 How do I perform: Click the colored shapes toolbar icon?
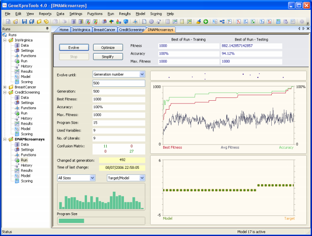coord(118,21)
